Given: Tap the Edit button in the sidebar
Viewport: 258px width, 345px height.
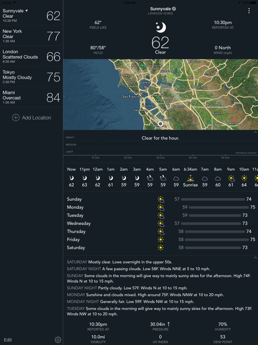Looking at the screenshot, I should click(8, 340).
